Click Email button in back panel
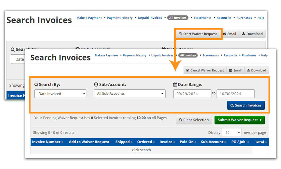 (x=229, y=34)
